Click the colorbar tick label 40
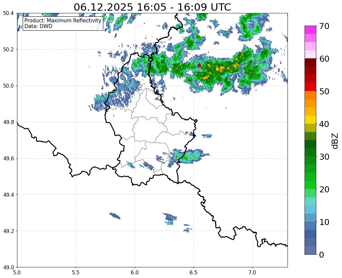This screenshot has height=278, width=342. coord(324,124)
